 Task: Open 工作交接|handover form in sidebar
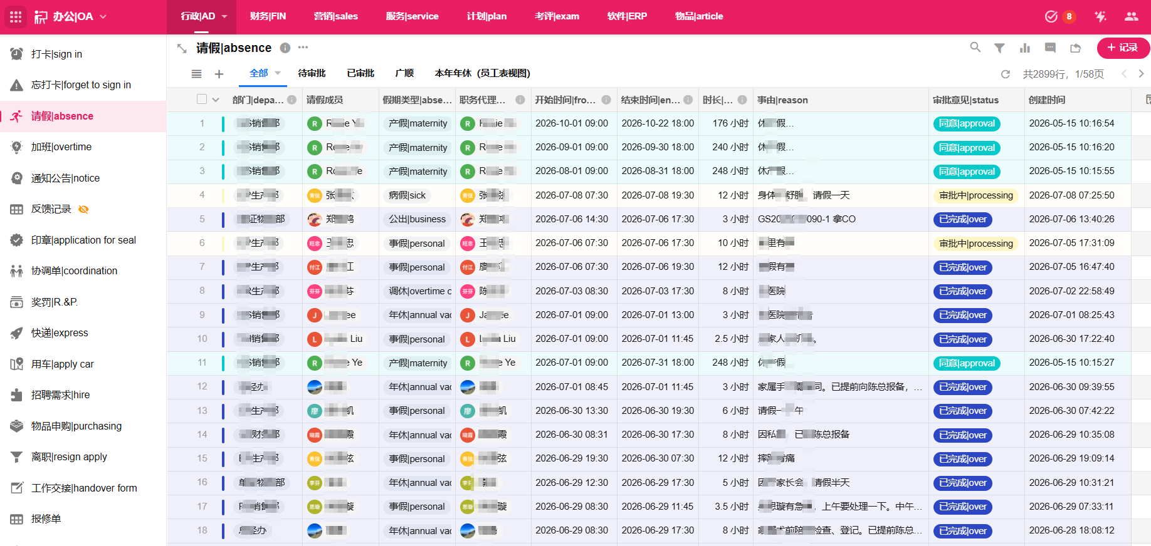pyautogui.click(x=83, y=488)
